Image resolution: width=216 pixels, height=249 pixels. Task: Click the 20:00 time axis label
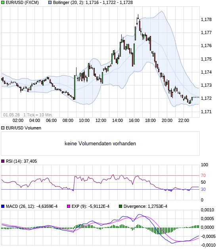pyautogui.click(x=167, y=120)
